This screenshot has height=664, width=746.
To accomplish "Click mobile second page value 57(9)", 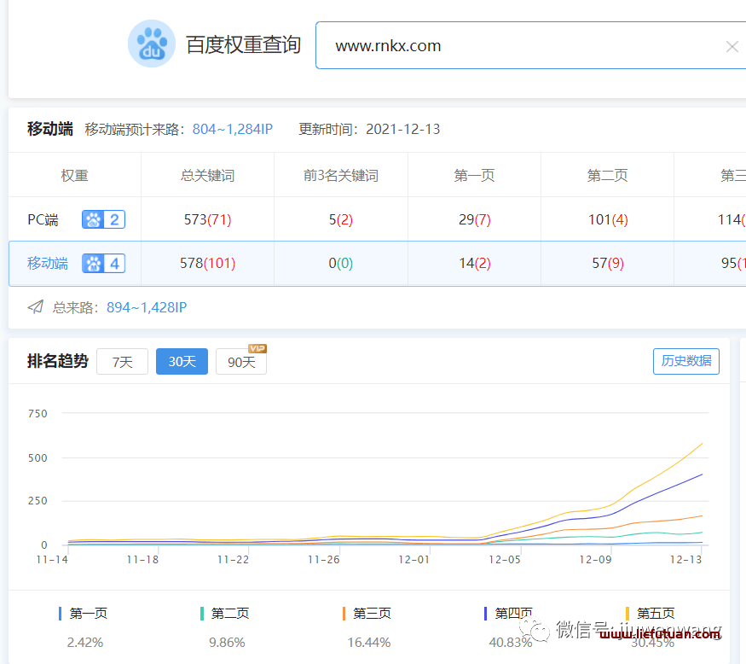I will click(x=608, y=264).
